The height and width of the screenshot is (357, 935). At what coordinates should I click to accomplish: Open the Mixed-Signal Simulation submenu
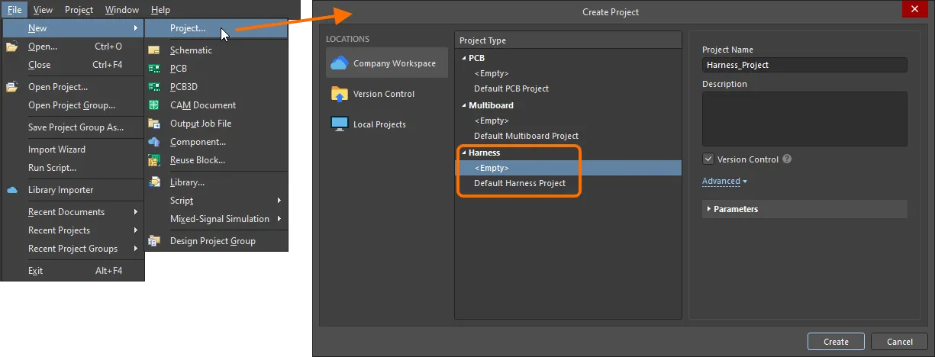[279, 219]
